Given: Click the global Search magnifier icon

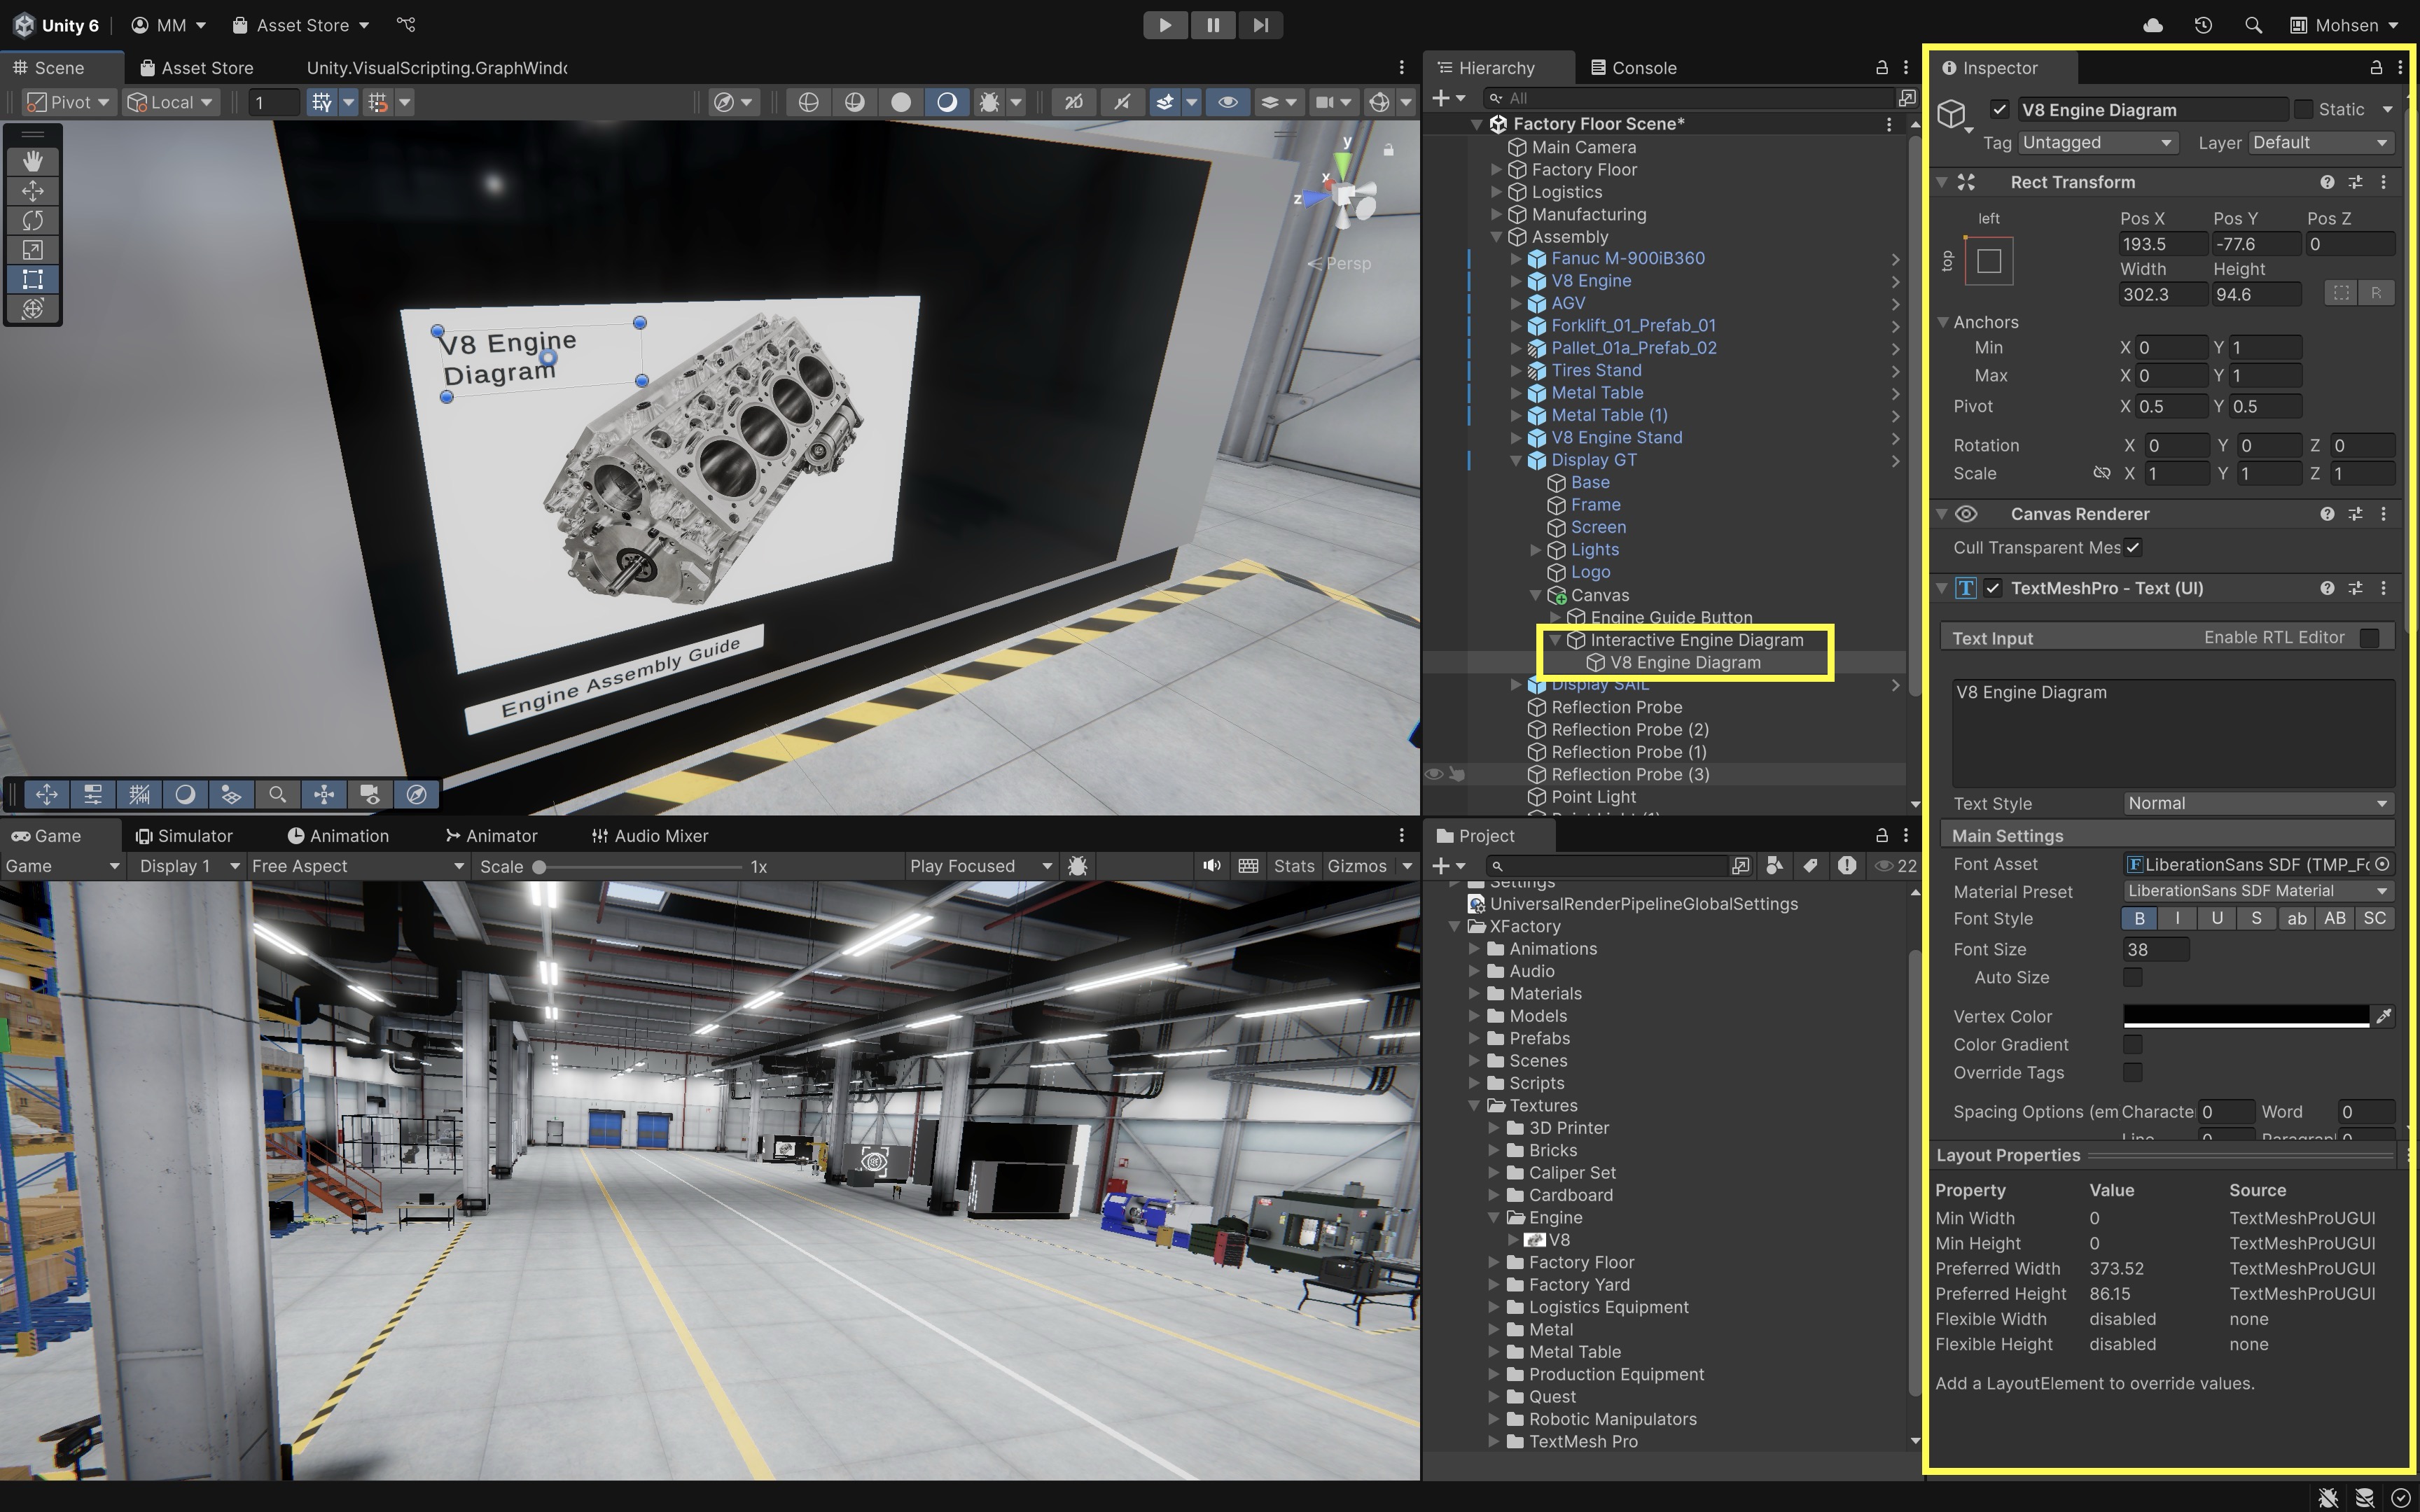Looking at the screenshot, I should 2253,25.
